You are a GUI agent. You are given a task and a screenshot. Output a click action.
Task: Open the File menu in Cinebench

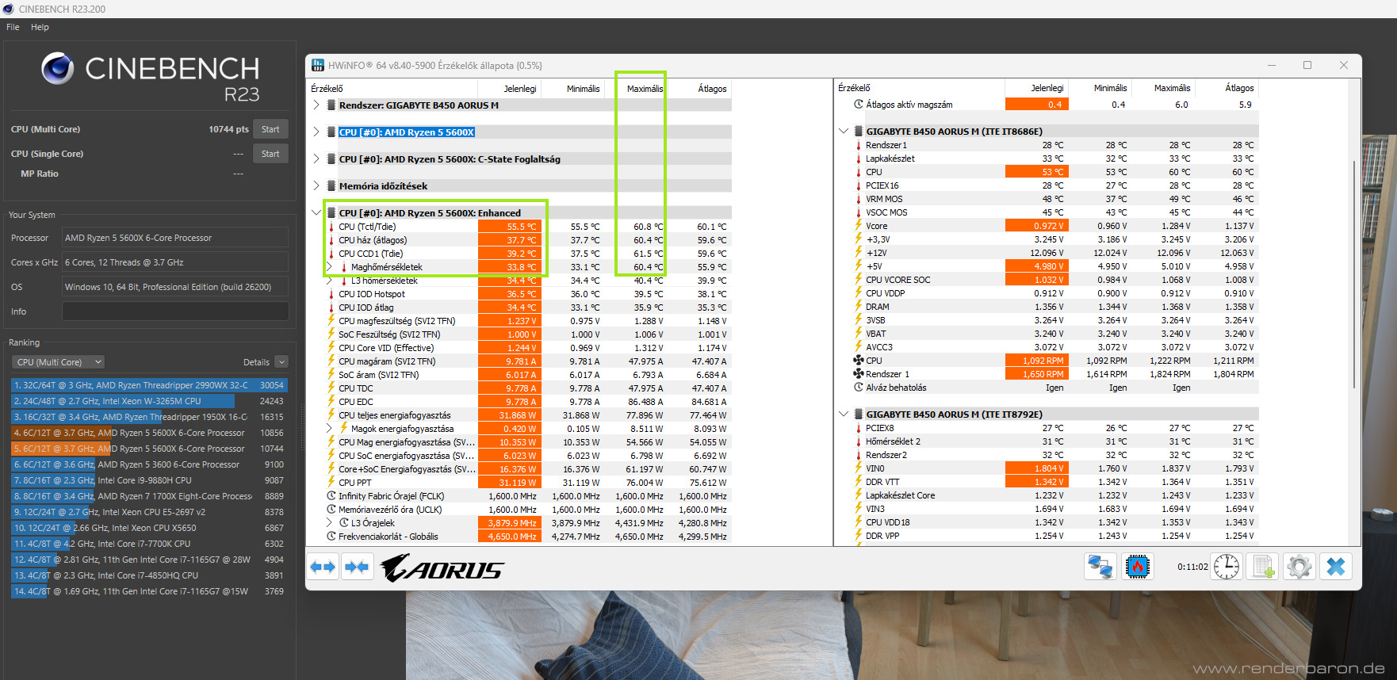[x=13, y=27]
